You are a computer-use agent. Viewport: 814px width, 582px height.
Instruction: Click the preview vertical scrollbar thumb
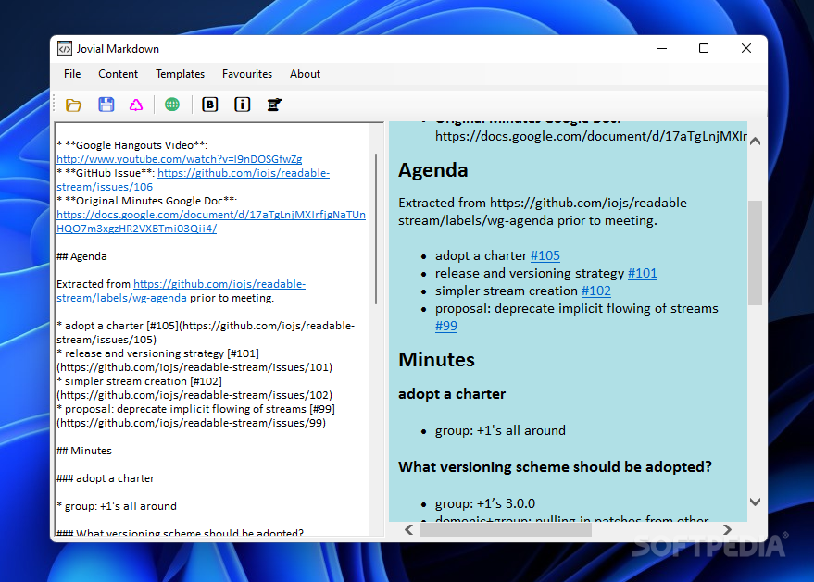point(756,253)
